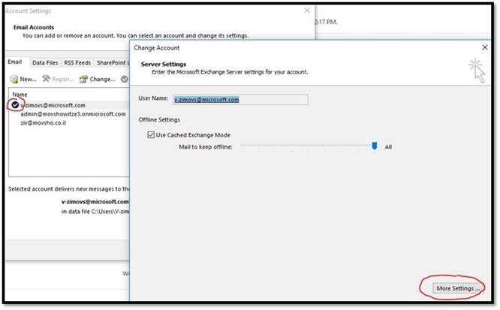The width and height of the screenshot is (500, 310).
Task: Click the New account envelope icon
Action: (x=14, y=79)
